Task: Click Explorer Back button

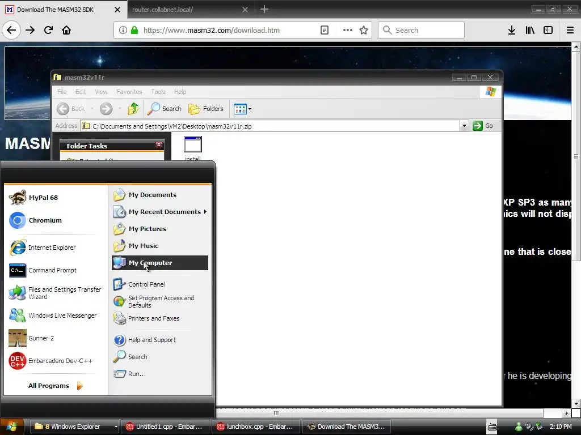Action: pyautogui.click(x=71, y=109)
